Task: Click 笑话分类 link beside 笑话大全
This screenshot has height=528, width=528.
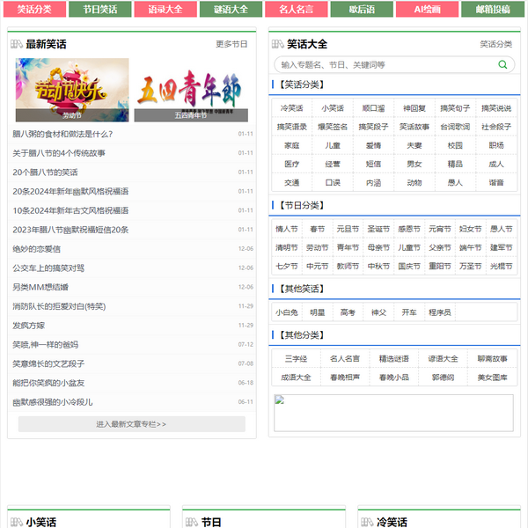Action: pos(495,44)
